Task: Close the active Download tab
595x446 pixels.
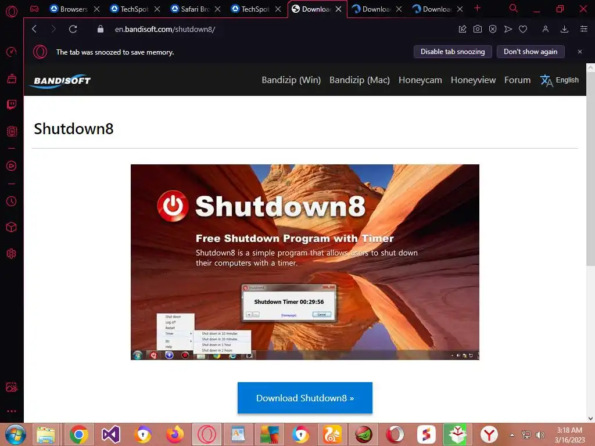Action: click(x=339, y=9)
